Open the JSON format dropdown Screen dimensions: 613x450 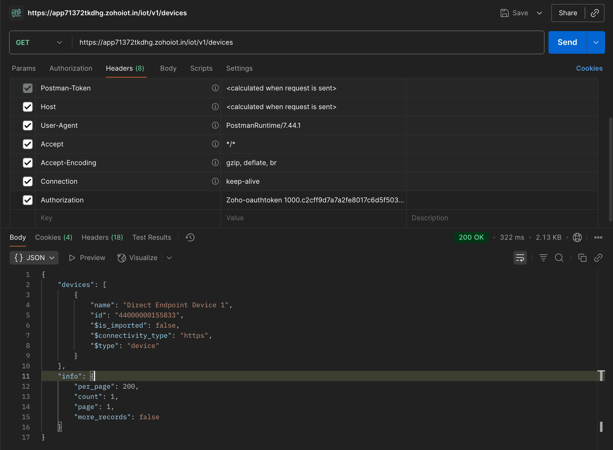tap(34, 258)
